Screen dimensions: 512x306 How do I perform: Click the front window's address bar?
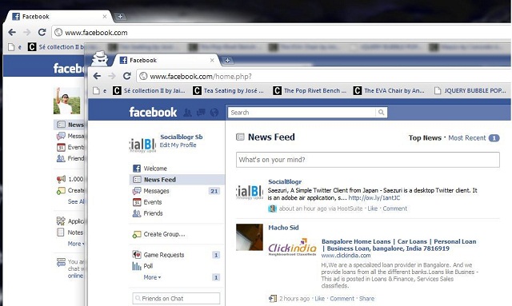point(323,77)
